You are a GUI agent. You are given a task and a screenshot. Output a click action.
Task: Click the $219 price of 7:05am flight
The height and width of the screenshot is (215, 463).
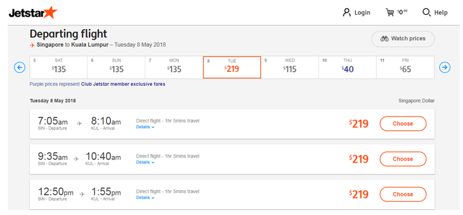point(359,123)
